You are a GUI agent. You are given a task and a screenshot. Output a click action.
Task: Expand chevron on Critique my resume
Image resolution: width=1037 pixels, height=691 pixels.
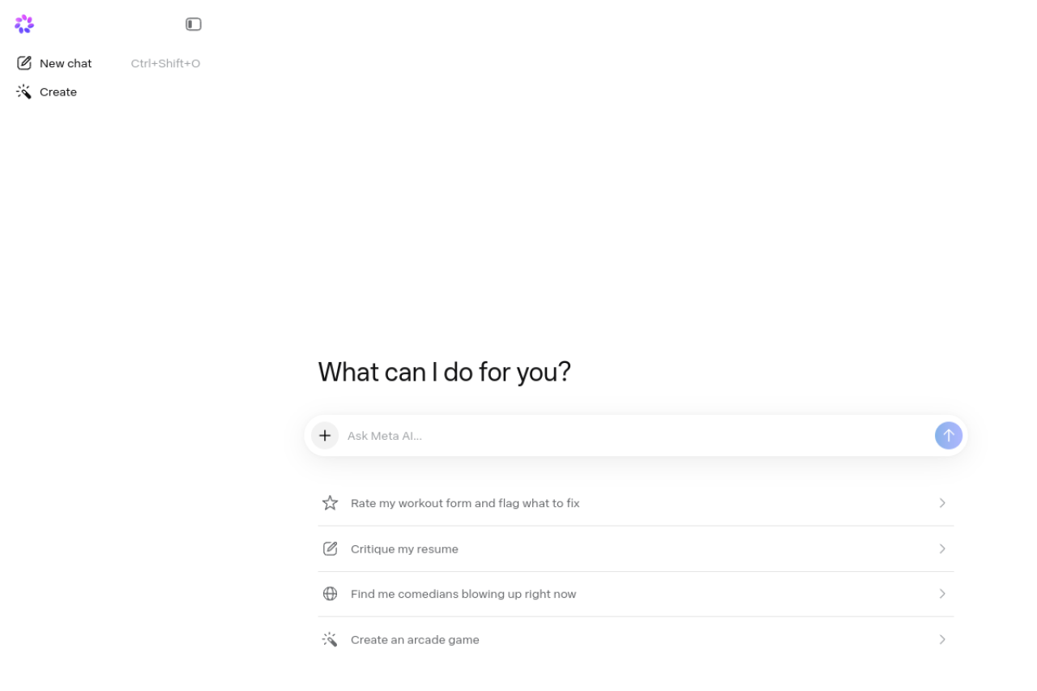(x=942, y=549)
